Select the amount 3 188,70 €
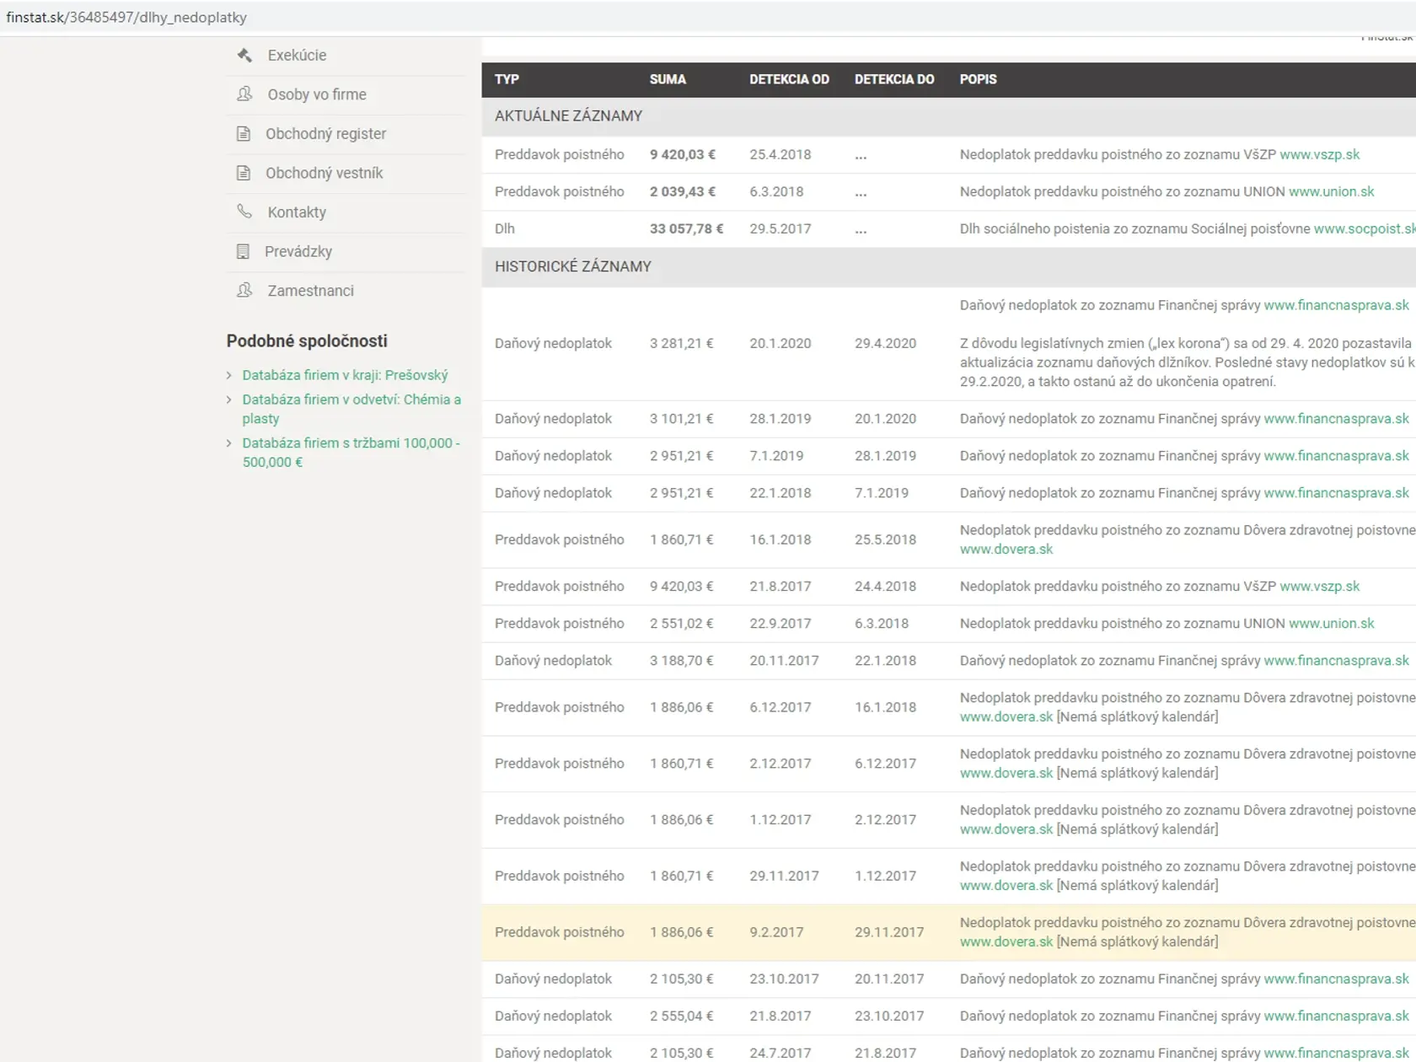 [x=681, y=660]
